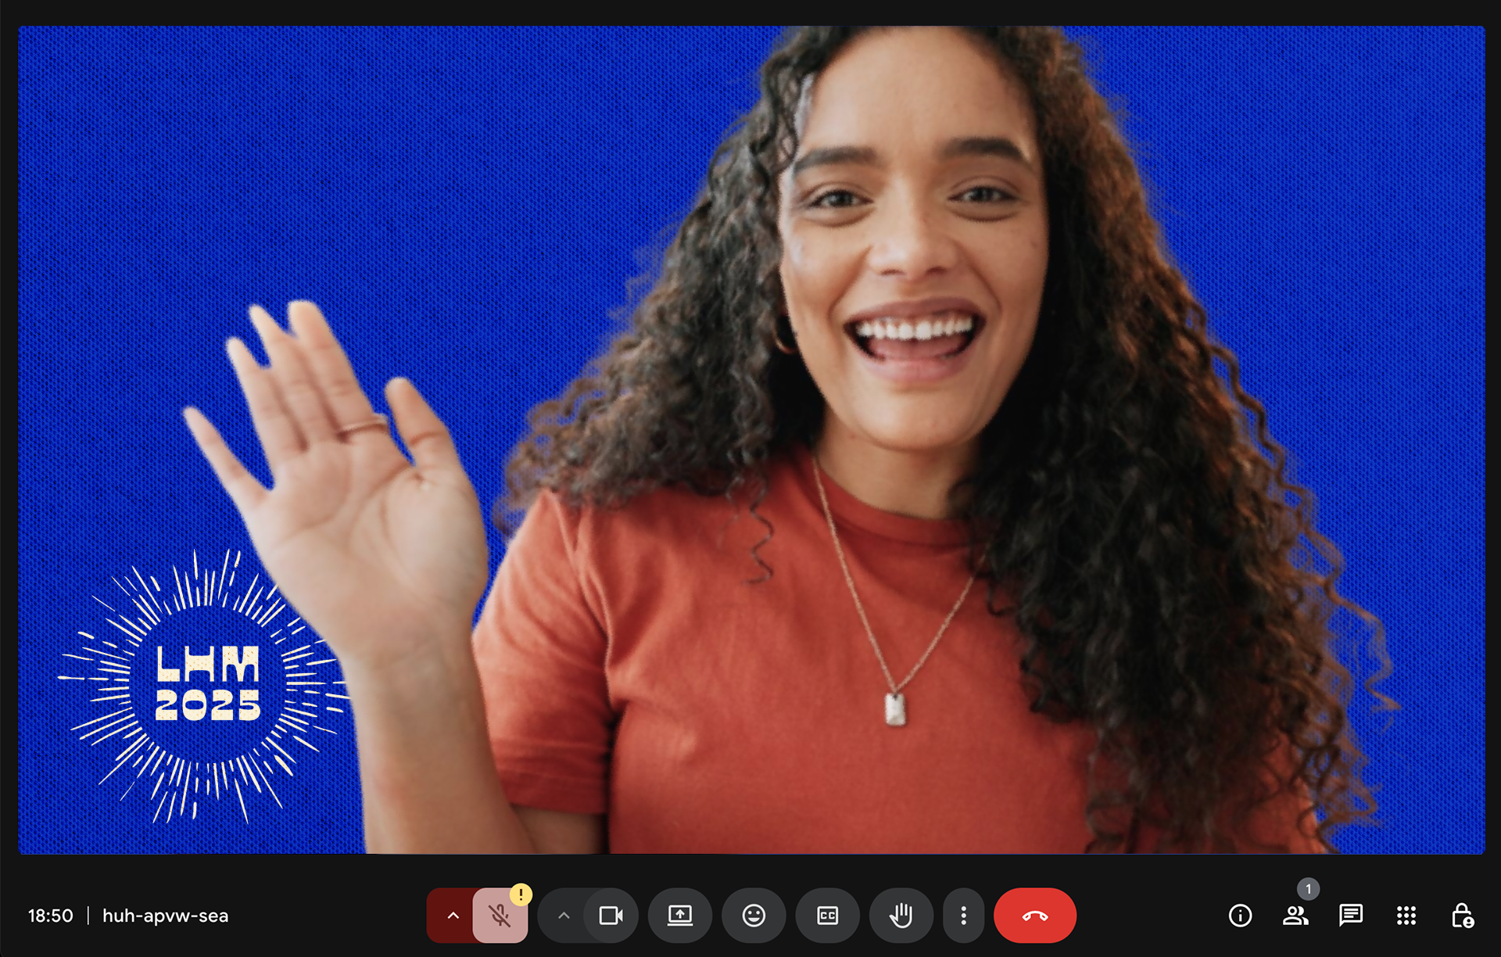Screen dimensions: 1501x957
Task: Click yellow microphone warning badge
Action: coord(521,894)
